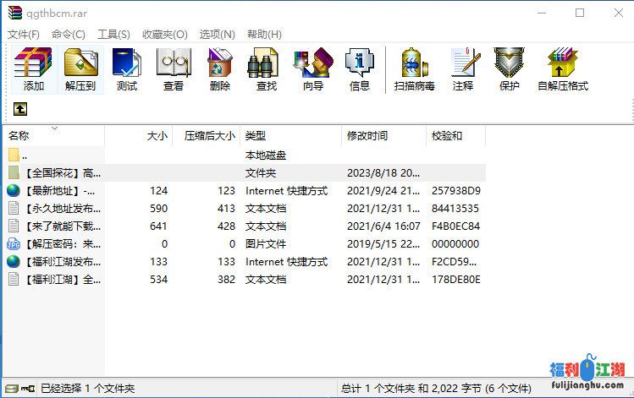Click the Protect (保护) archive icon
634x398 pixels.
(510, 69)
